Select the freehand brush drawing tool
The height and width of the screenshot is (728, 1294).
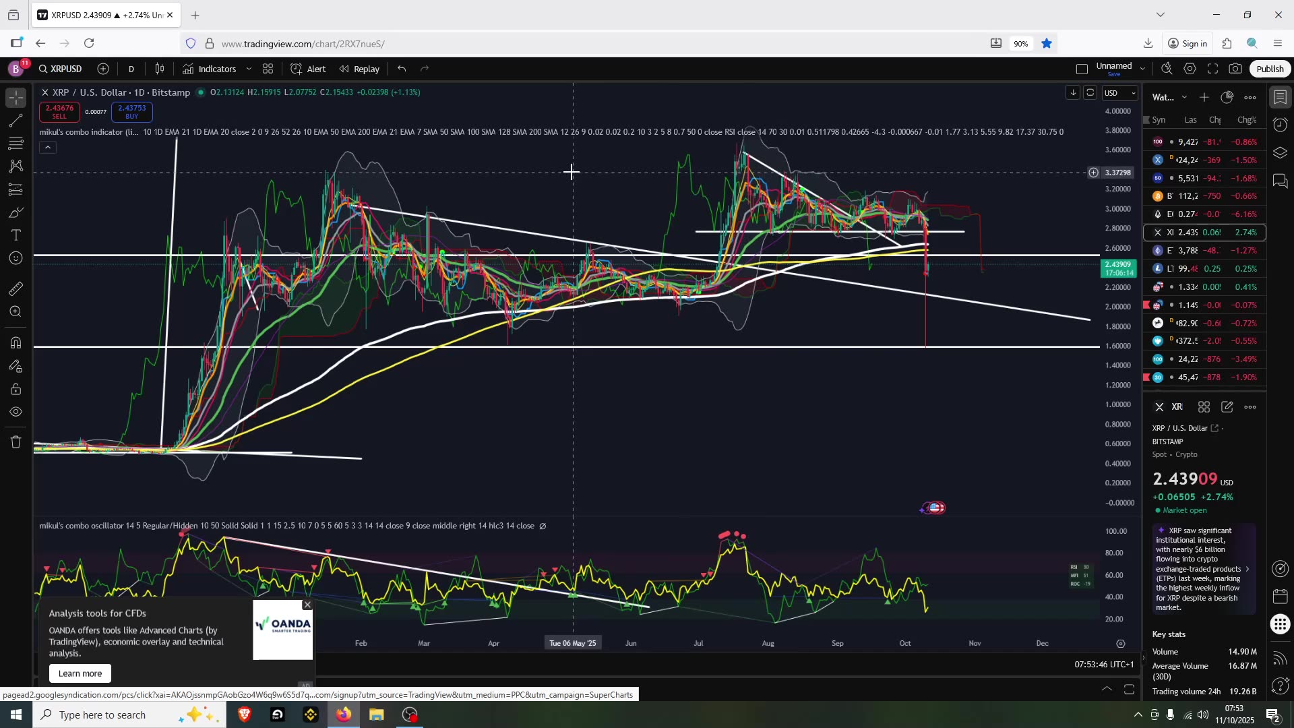tap(16, 212)
